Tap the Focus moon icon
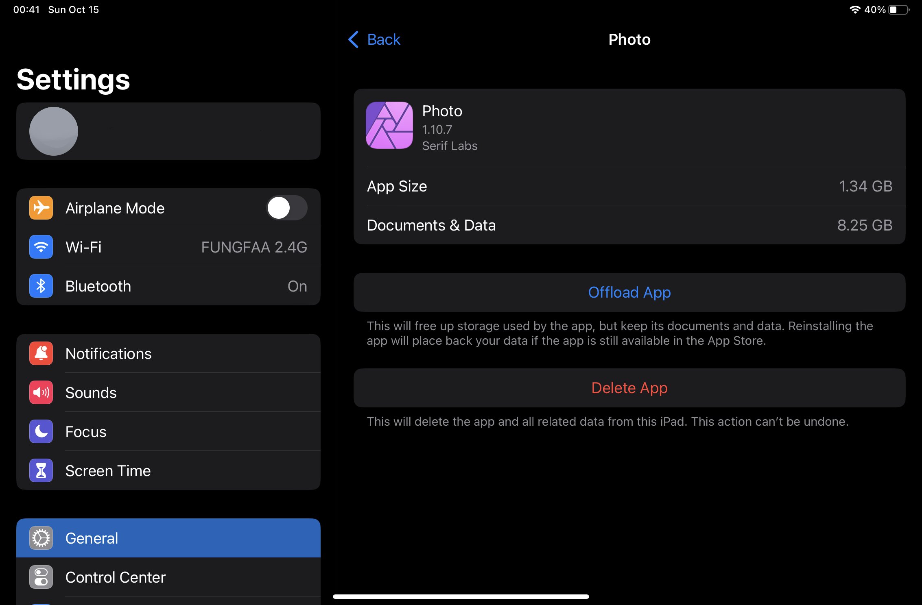Viewport: 922px width, 605px height. 41,431
